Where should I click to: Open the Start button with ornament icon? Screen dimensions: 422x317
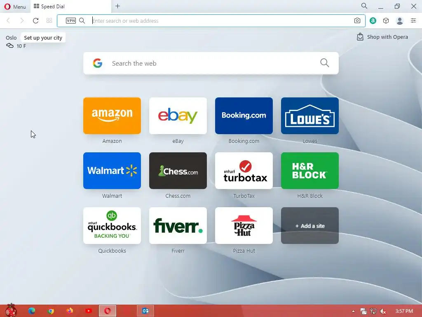coord(11,310)
